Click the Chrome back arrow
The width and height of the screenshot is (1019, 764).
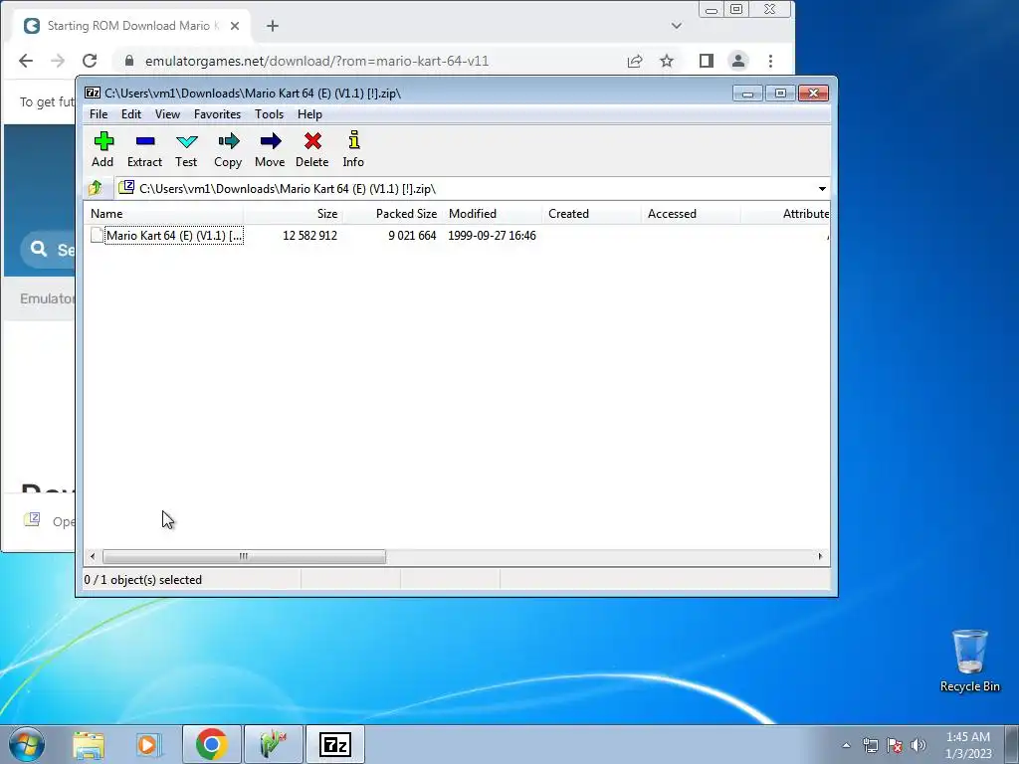pos(25,61)
